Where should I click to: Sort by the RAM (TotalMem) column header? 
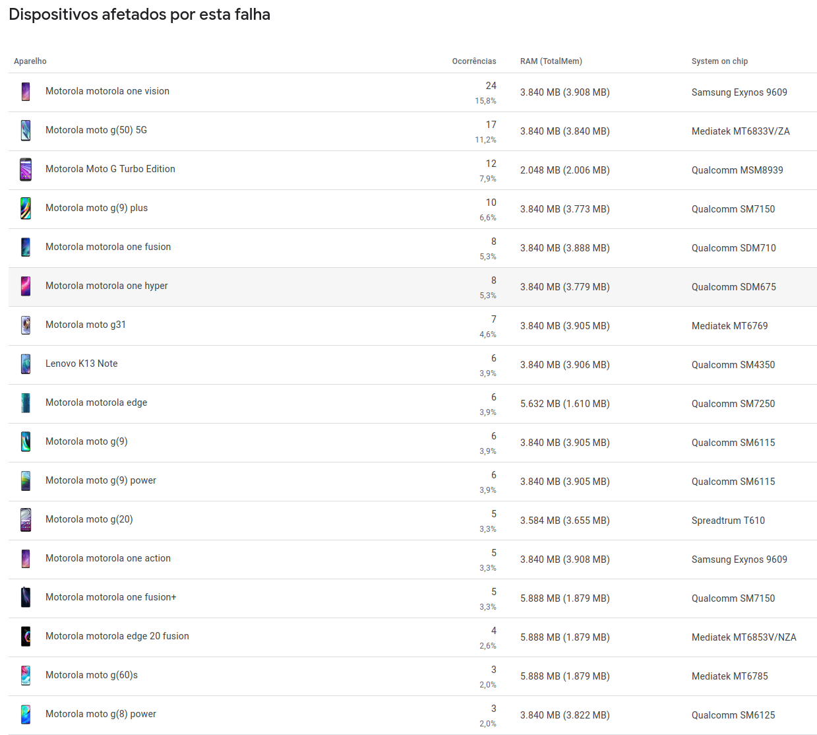[551, 61]
